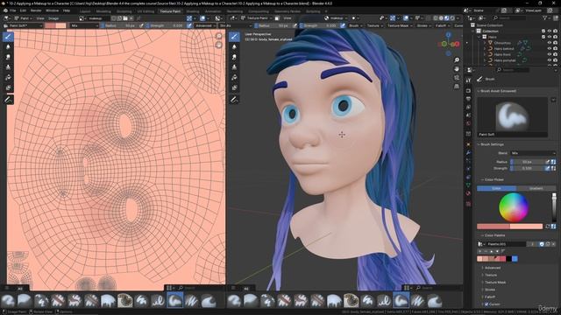Viewport: 561px width, 315px height.
Task: Open the Material properties tab icon
Action: click(x=468, y=193)
